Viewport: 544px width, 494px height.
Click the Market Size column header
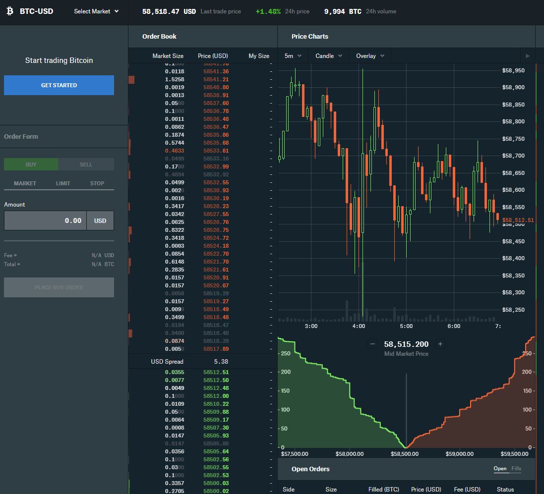click(x=168, y=56)
